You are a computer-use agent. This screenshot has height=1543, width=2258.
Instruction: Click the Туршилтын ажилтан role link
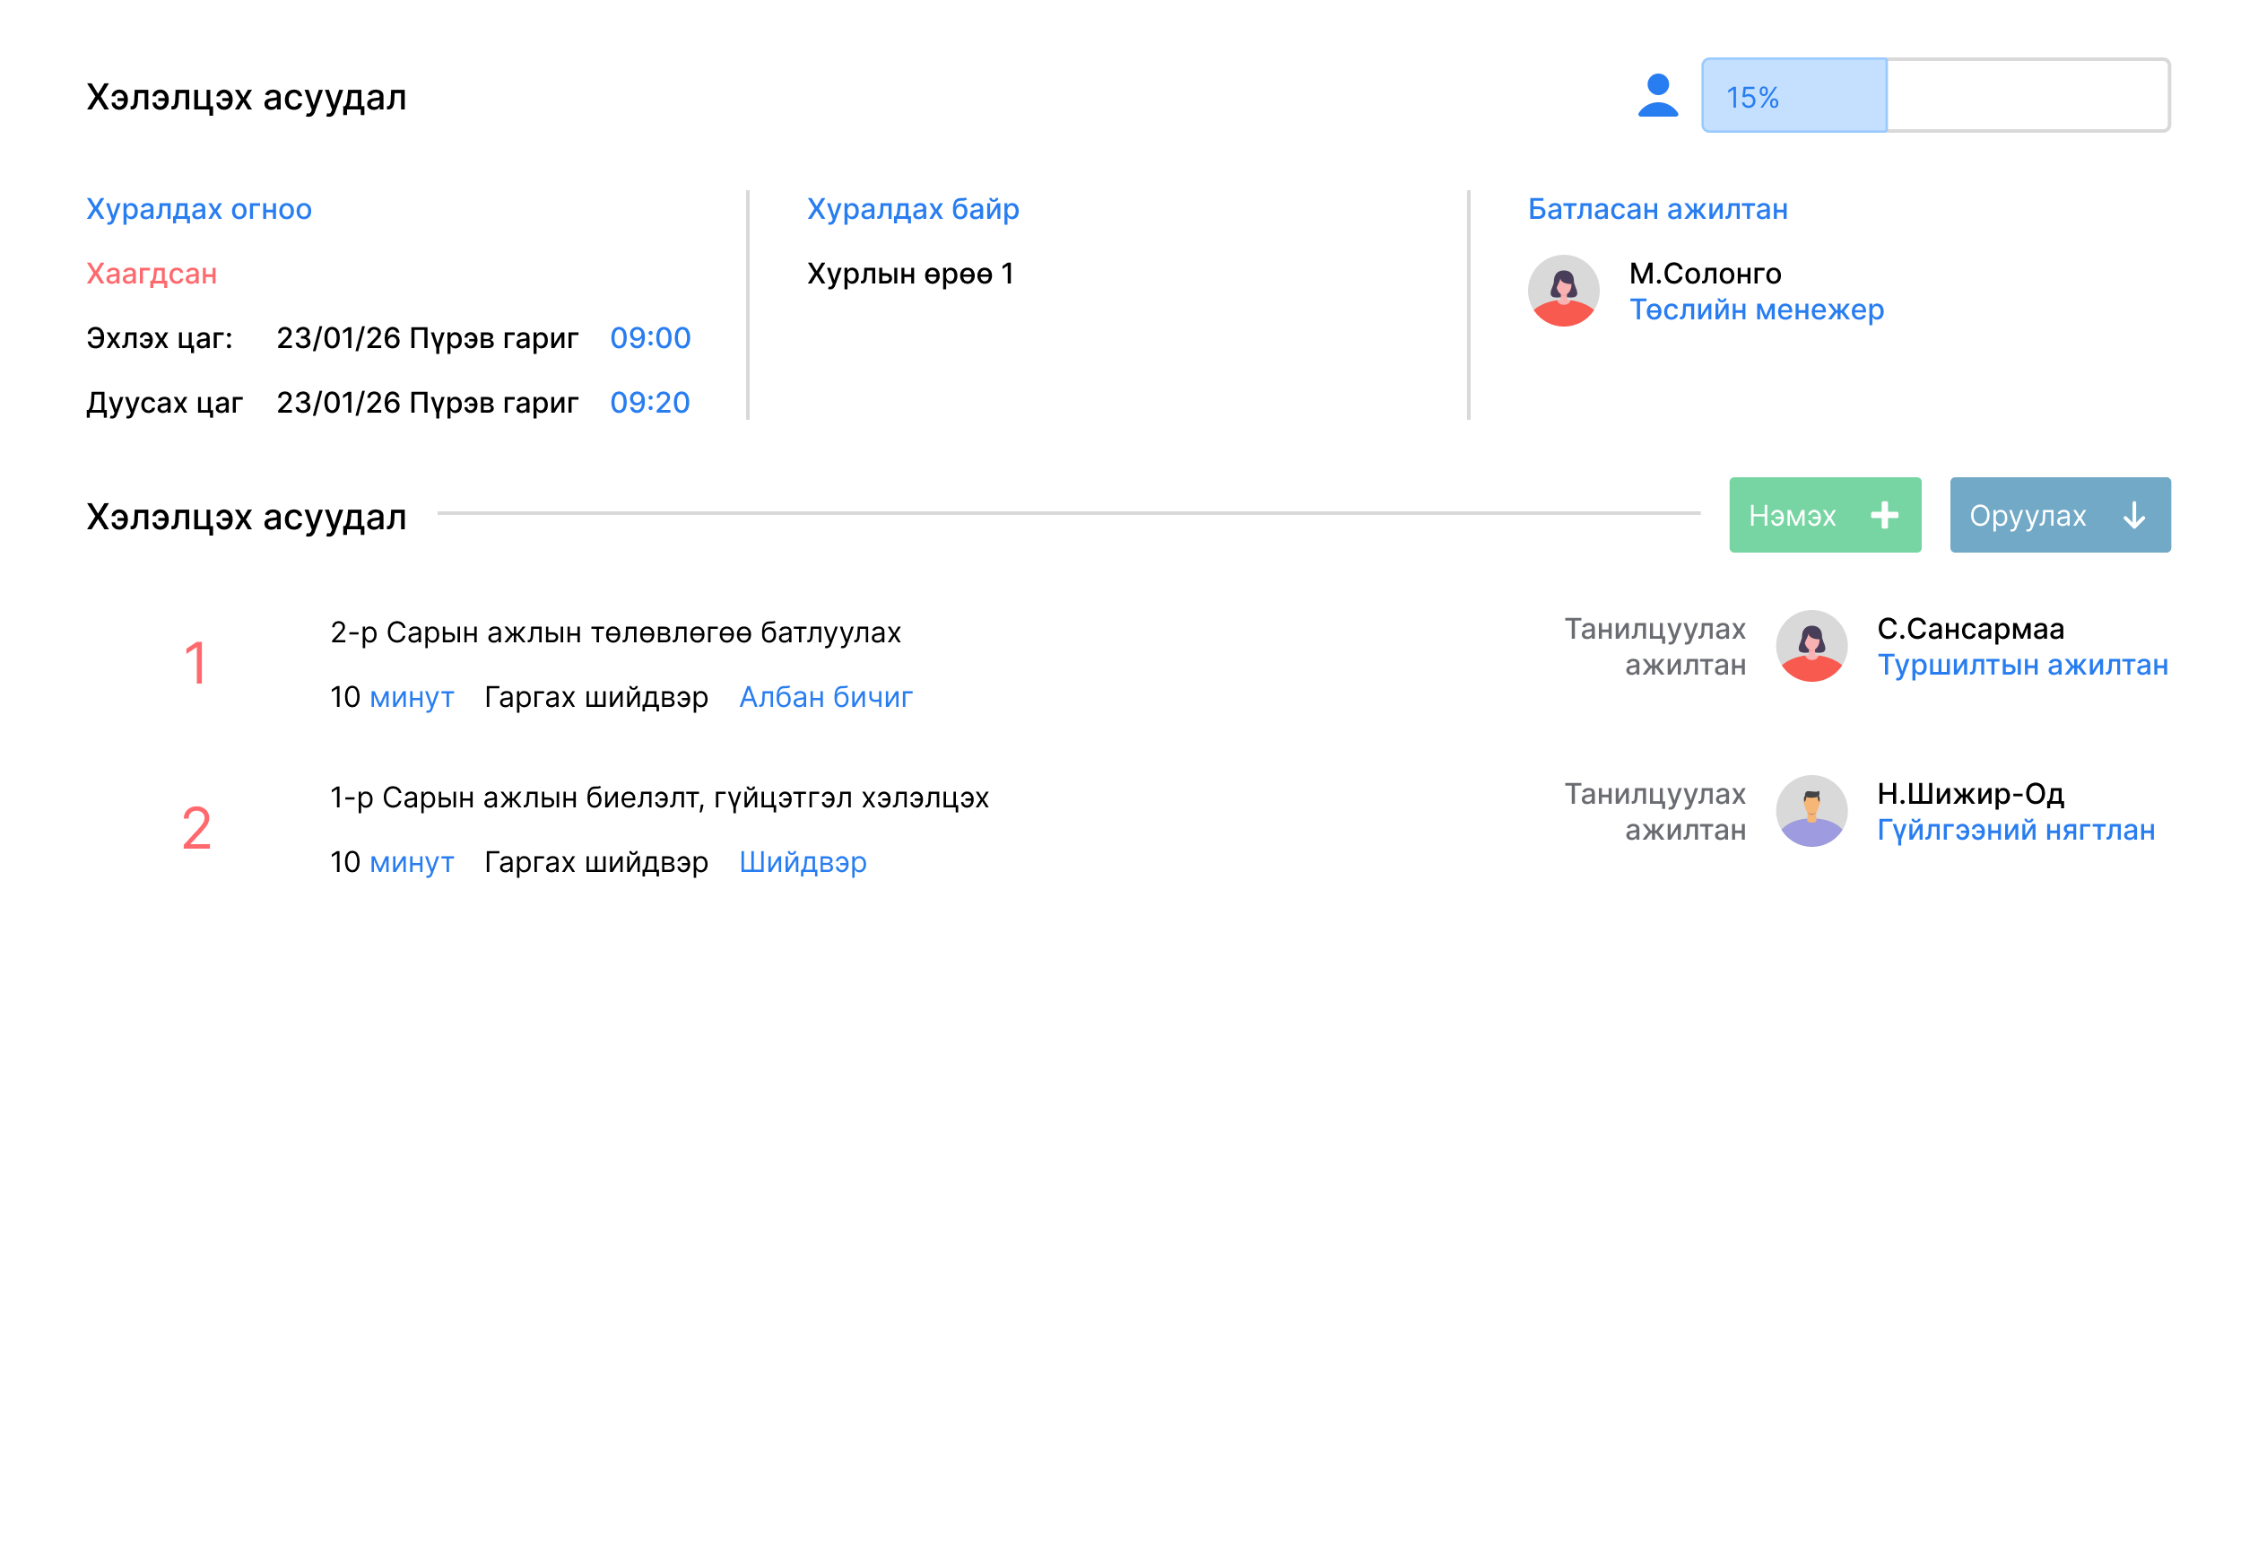(2022, 665)
